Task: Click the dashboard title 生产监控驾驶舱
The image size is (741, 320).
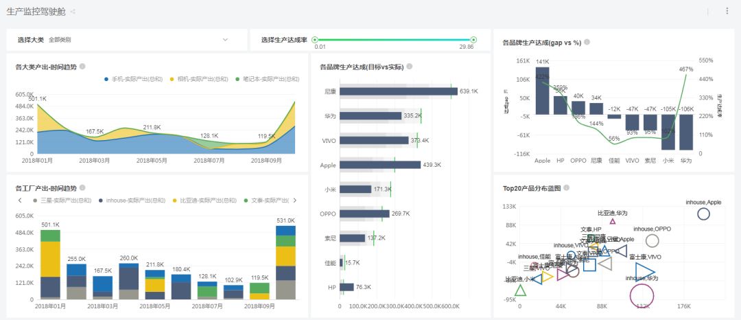Action: 36,12
